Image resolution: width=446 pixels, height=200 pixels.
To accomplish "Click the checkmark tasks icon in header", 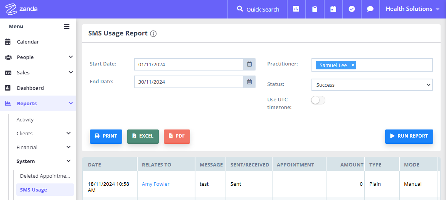I will pyautogui.click(x=352, y=9).
